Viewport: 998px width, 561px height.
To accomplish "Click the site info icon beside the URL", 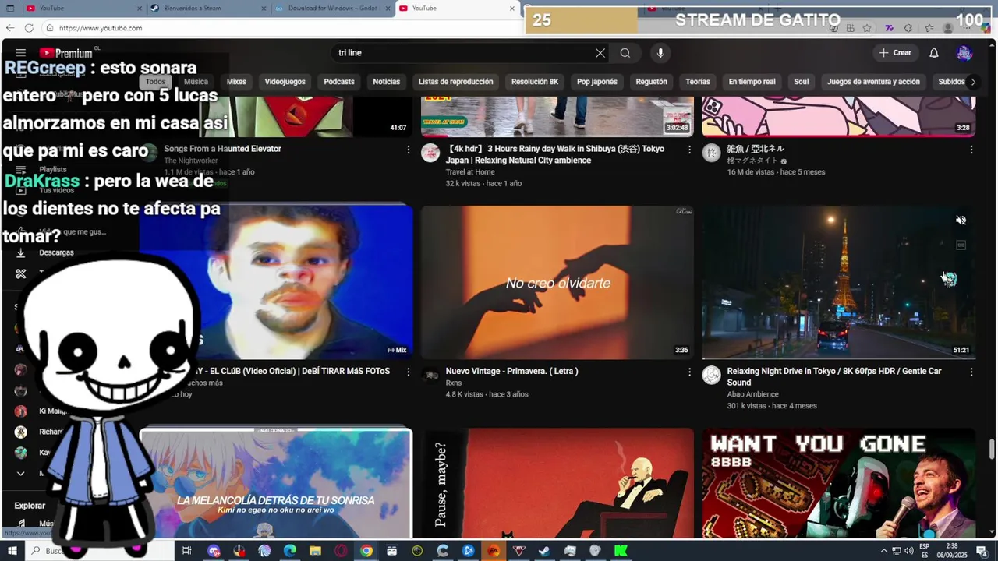I will point(49,28).
